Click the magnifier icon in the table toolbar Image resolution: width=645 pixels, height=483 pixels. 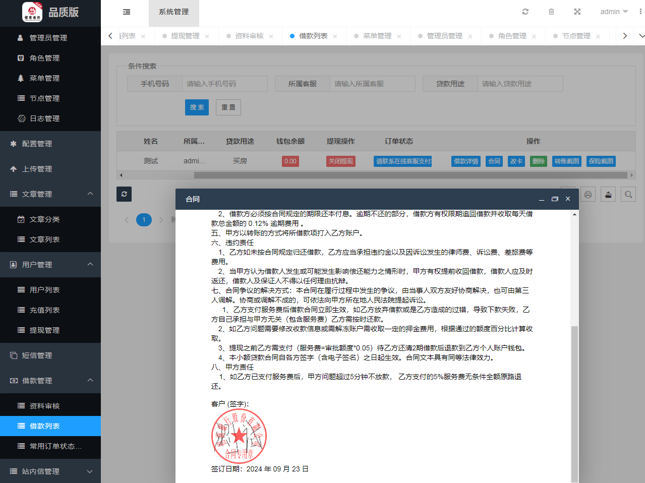point(628,194)
